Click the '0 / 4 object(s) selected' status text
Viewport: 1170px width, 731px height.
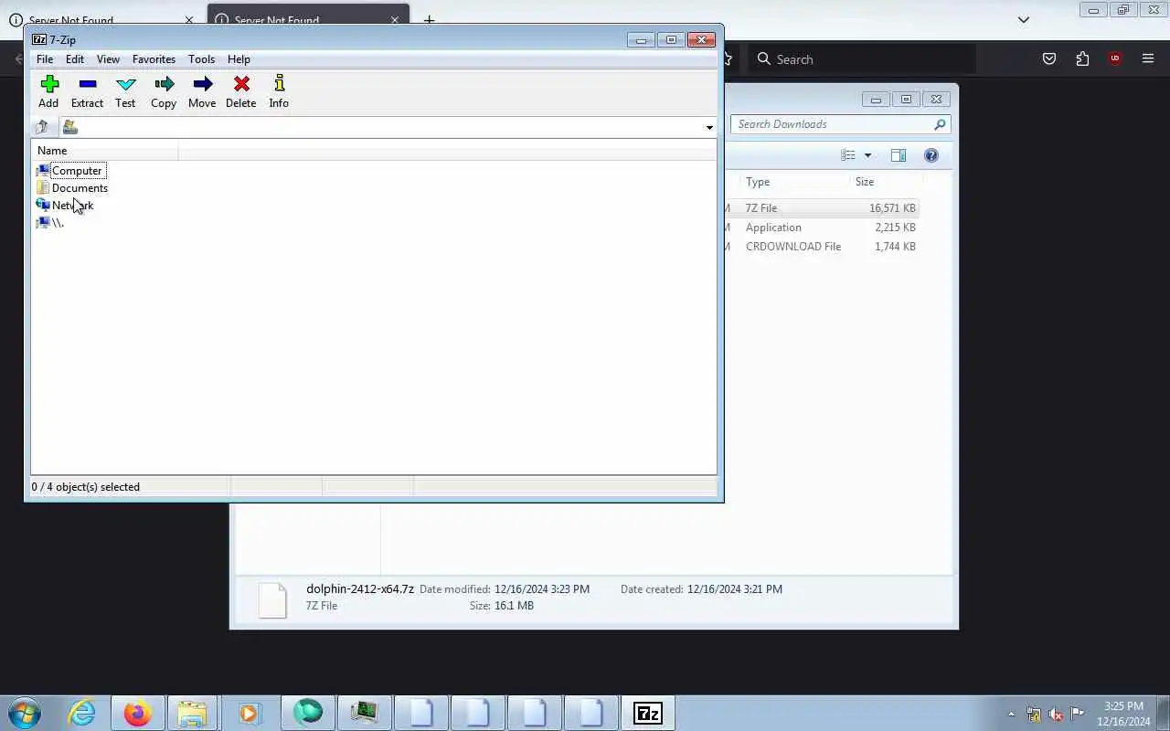(x=86, y=487)
